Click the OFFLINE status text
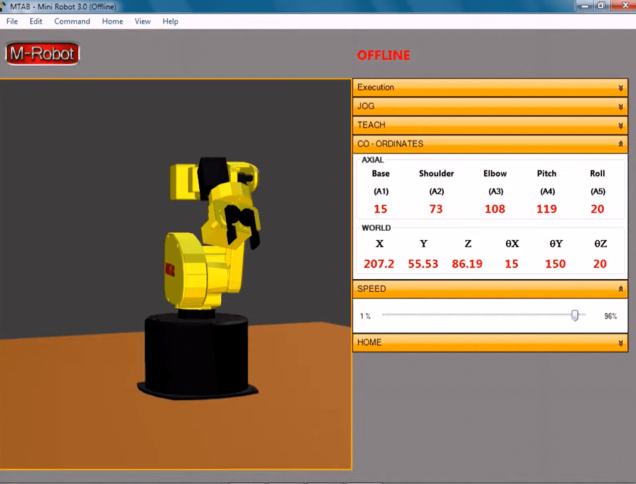This screenshot has height=484, width=636. (x=384, y=55)
